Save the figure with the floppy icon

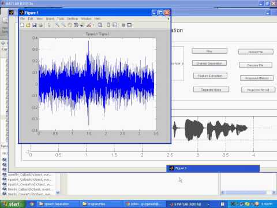tap(34, 25)
